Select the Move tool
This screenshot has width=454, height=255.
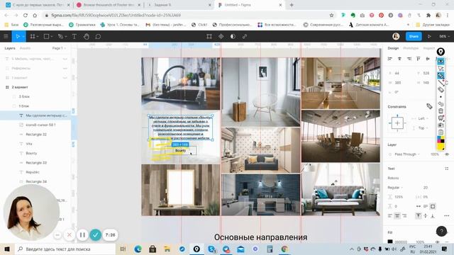[17, 36]
